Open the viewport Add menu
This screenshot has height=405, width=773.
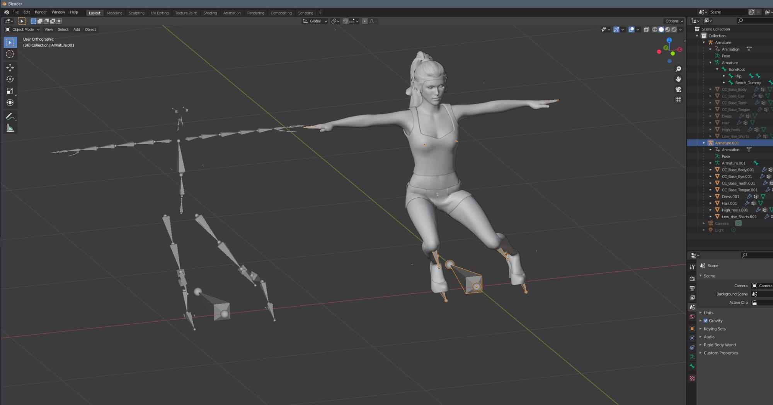tap(77, 29)
